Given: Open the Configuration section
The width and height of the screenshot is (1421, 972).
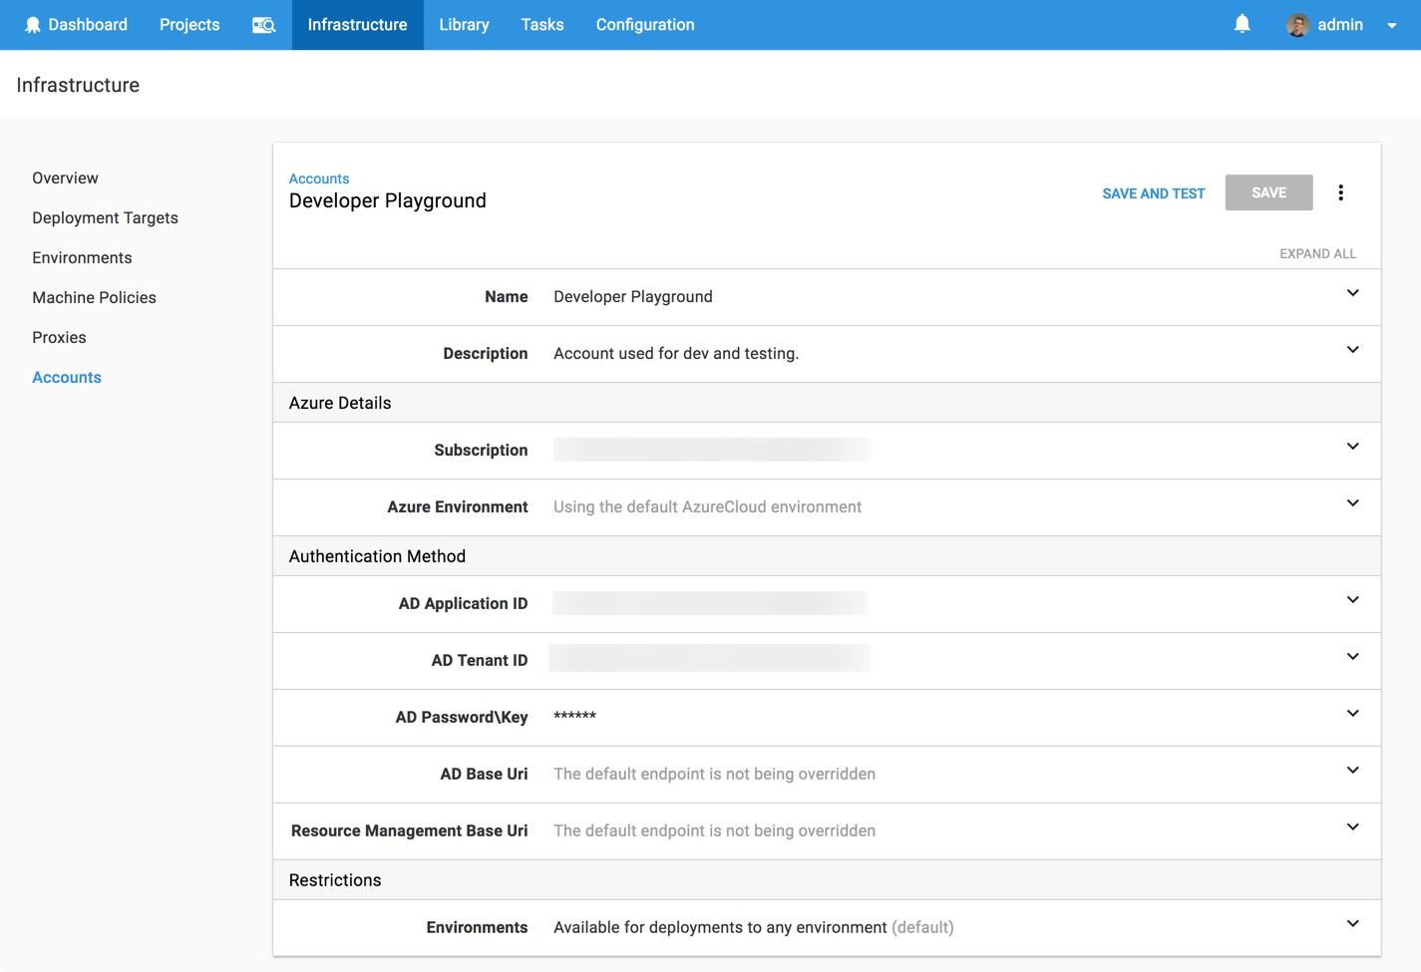Looking at the screenshot, I should pos(644,24).
